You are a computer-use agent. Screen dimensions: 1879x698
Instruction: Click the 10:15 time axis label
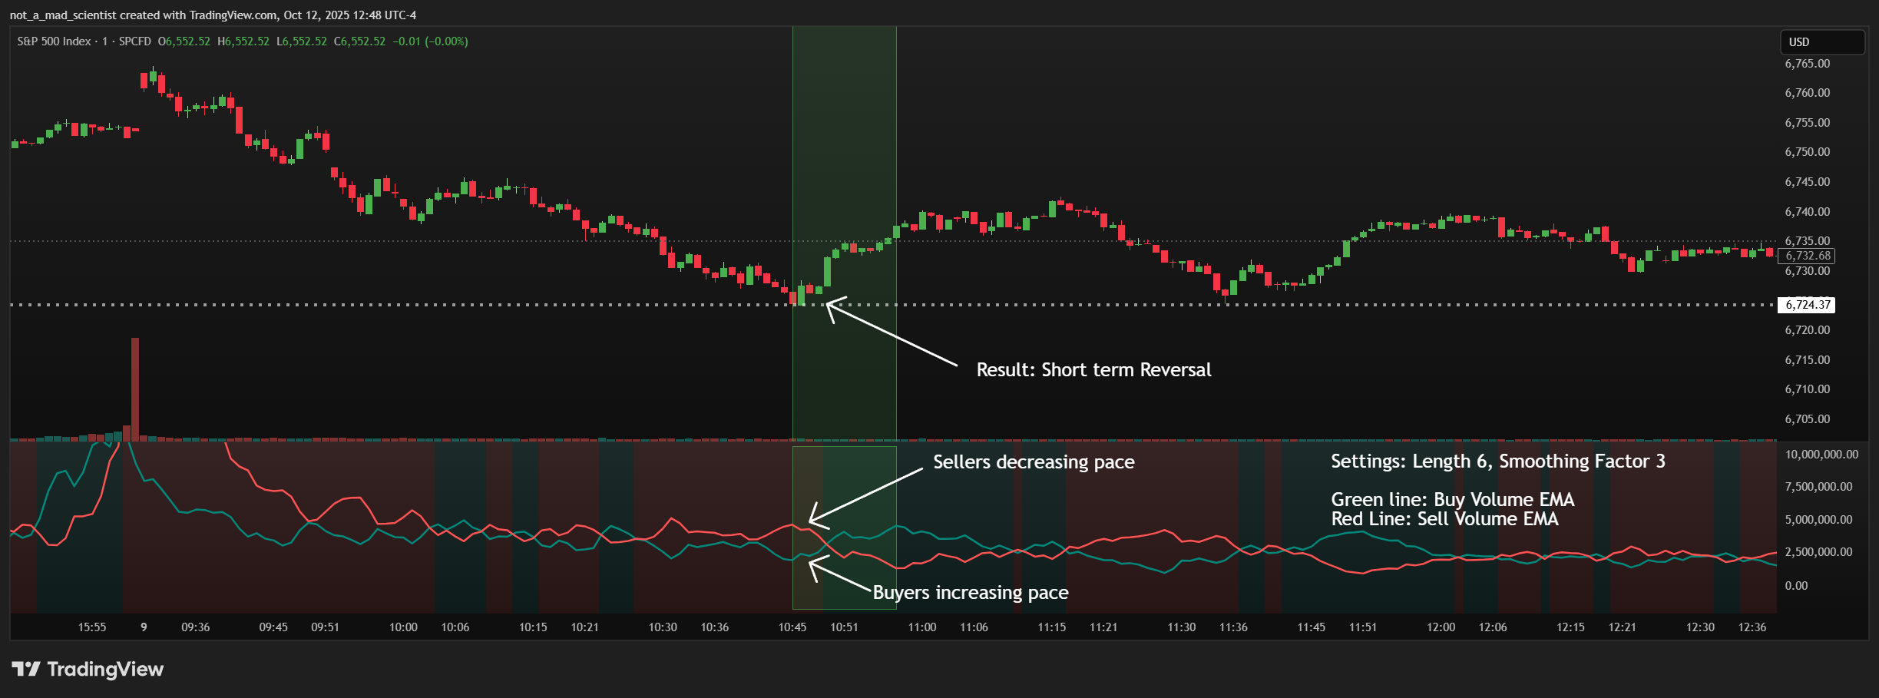tap(533, 627)
